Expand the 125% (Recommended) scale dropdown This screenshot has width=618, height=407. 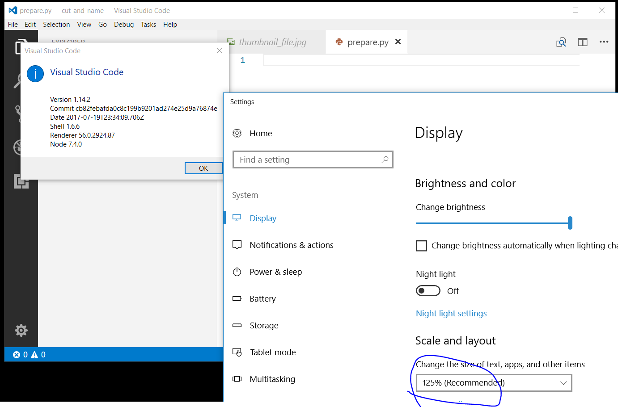point(494,383)
